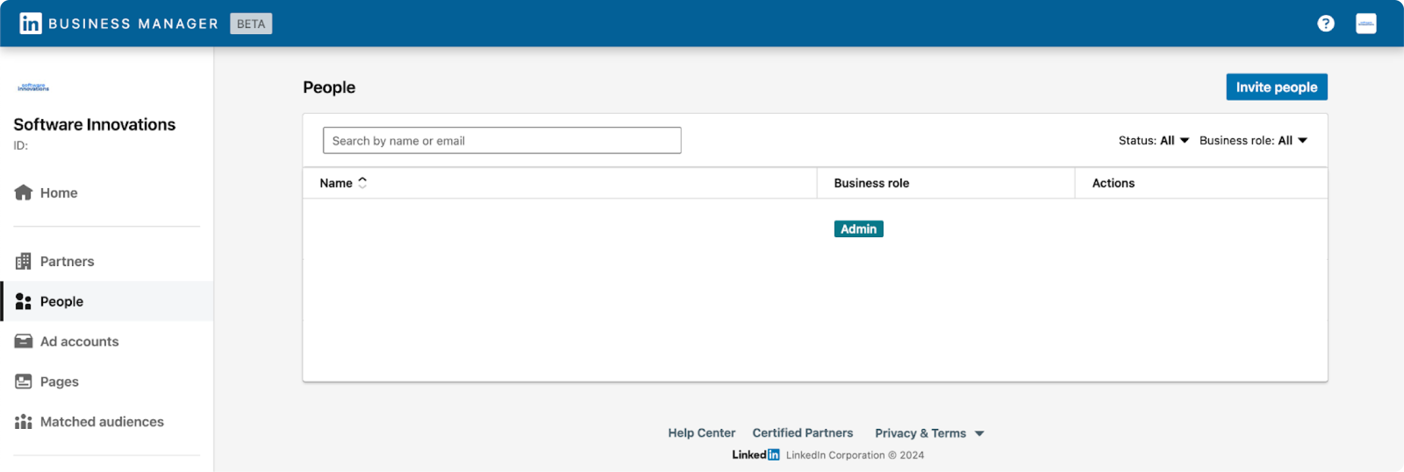Viewport: 1404px width, 472px height.
Task: Click the Software Innovations business name
Action: click(95, 124)
